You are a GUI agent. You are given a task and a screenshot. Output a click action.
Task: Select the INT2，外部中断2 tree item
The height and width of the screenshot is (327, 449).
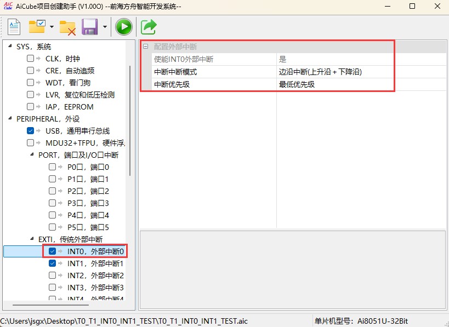pyautogui.click(x=95, y=276)
